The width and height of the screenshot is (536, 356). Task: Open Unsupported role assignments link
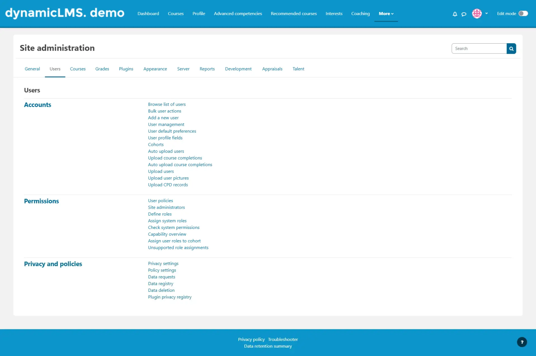(x=178, y=247)
